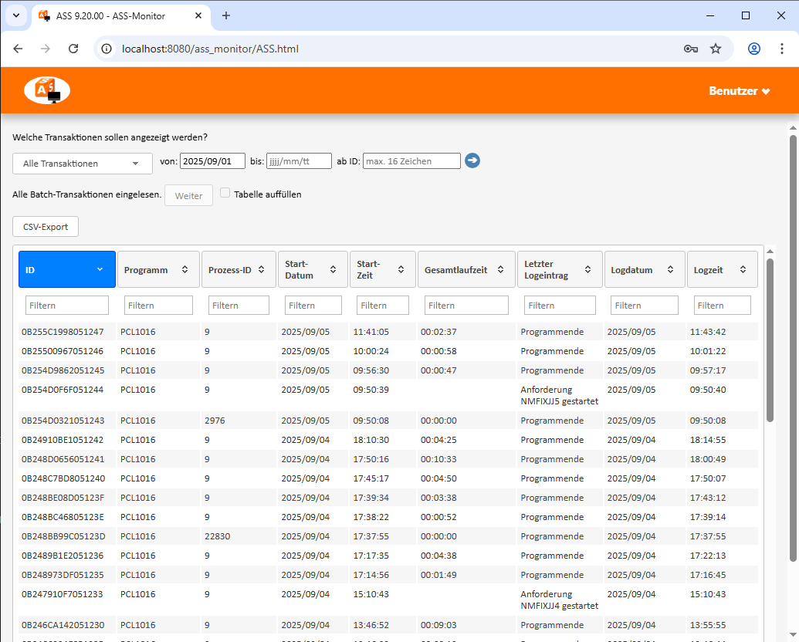The image size is (799, 642).
Task: Sort by Letzter Logeintrag column
Action: pyautogui.click(x=560, y=269)
